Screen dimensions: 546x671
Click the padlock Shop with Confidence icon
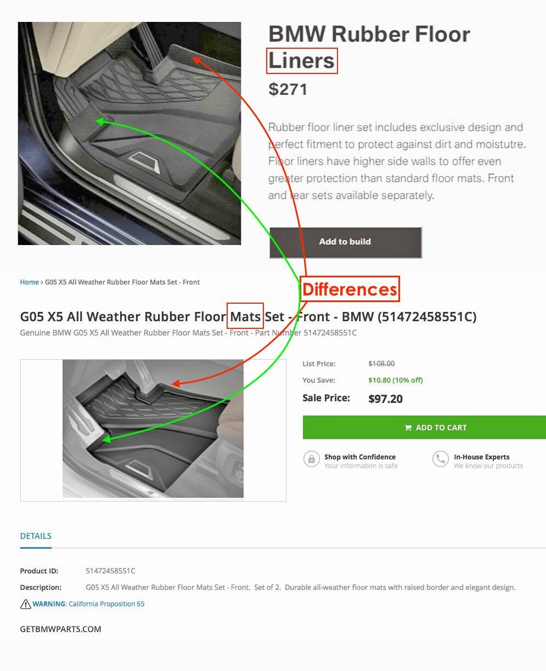(x=312, y=459)
